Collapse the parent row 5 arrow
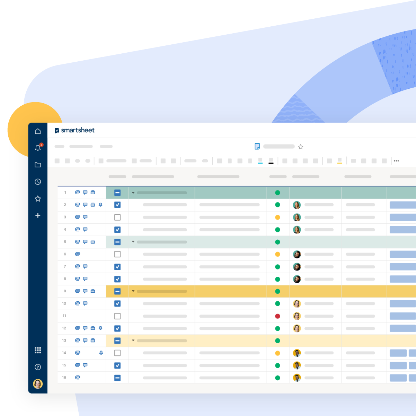 133,242
